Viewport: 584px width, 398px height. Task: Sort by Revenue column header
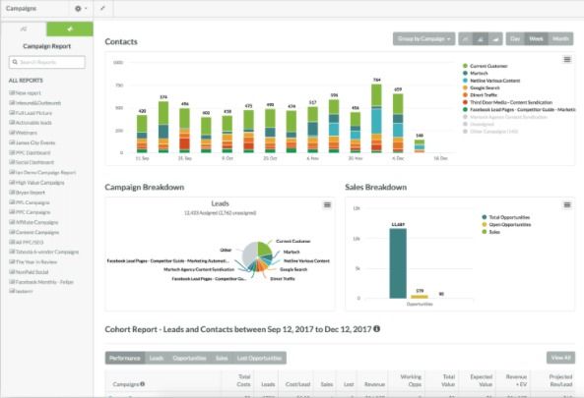click(x=374, y=384)
